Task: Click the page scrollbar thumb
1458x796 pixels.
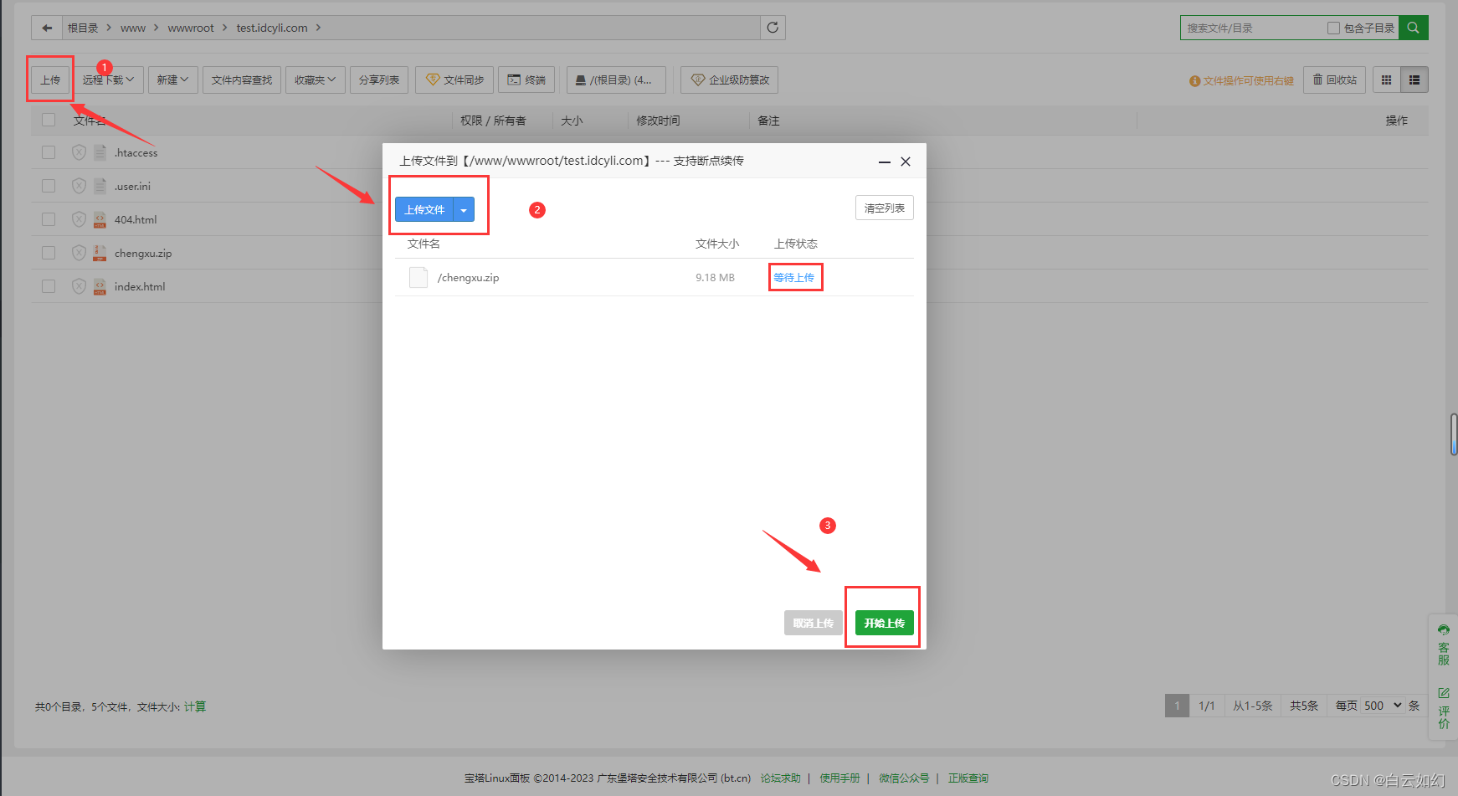Action: pos(1454,434)
